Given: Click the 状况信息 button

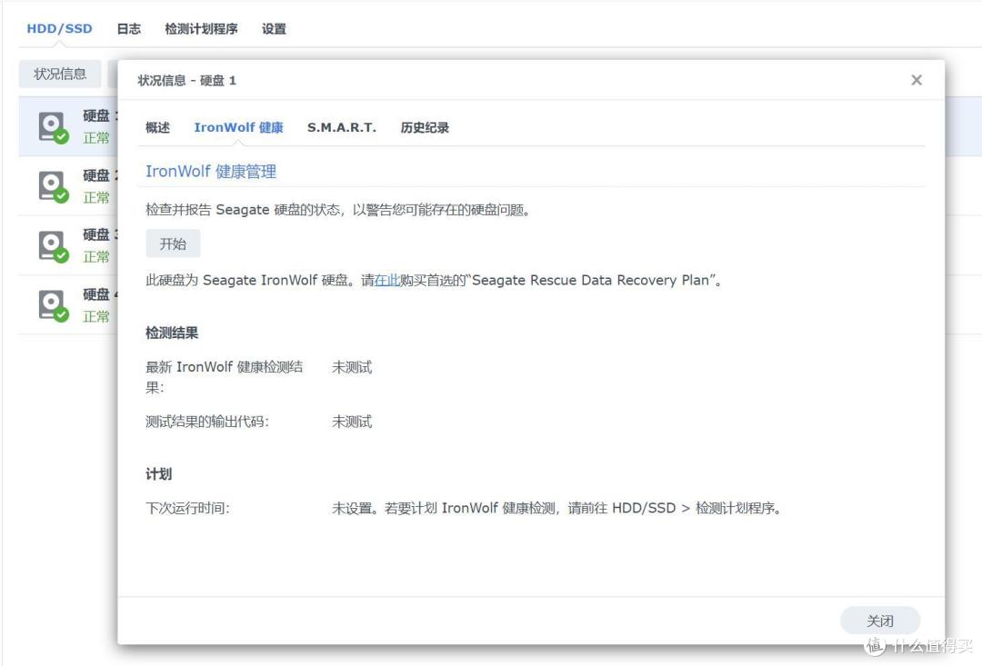Looking at the screenshot, I should tap(60, 74).
